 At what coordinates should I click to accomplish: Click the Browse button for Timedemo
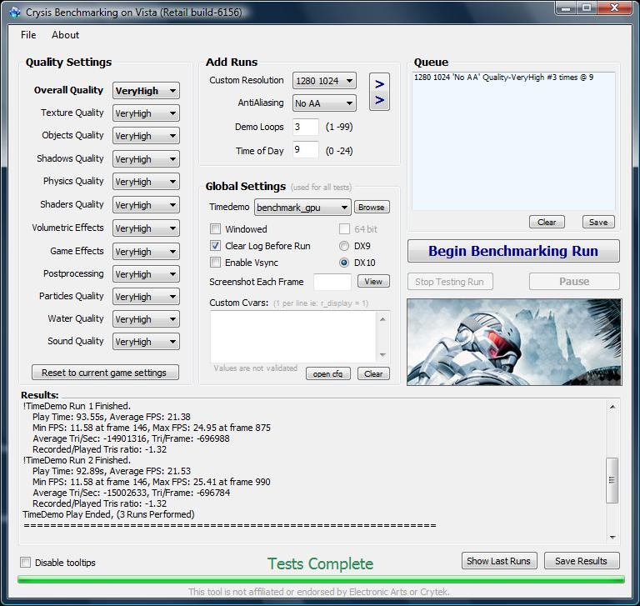[372, 207]
